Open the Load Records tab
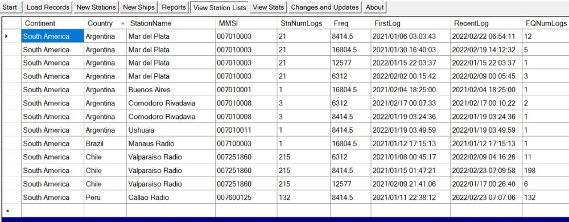 48,7
